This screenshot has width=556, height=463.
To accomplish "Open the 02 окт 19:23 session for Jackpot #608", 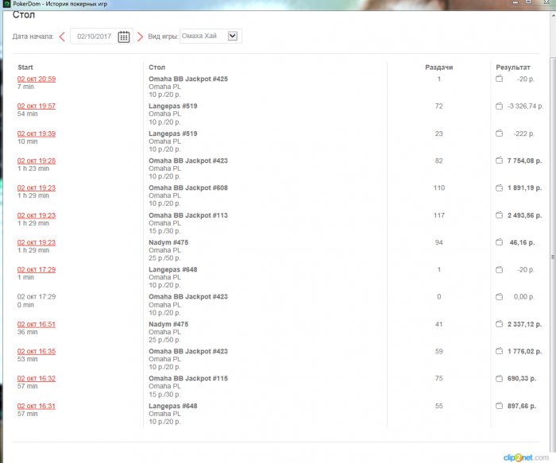I will (x=37, y=188).
